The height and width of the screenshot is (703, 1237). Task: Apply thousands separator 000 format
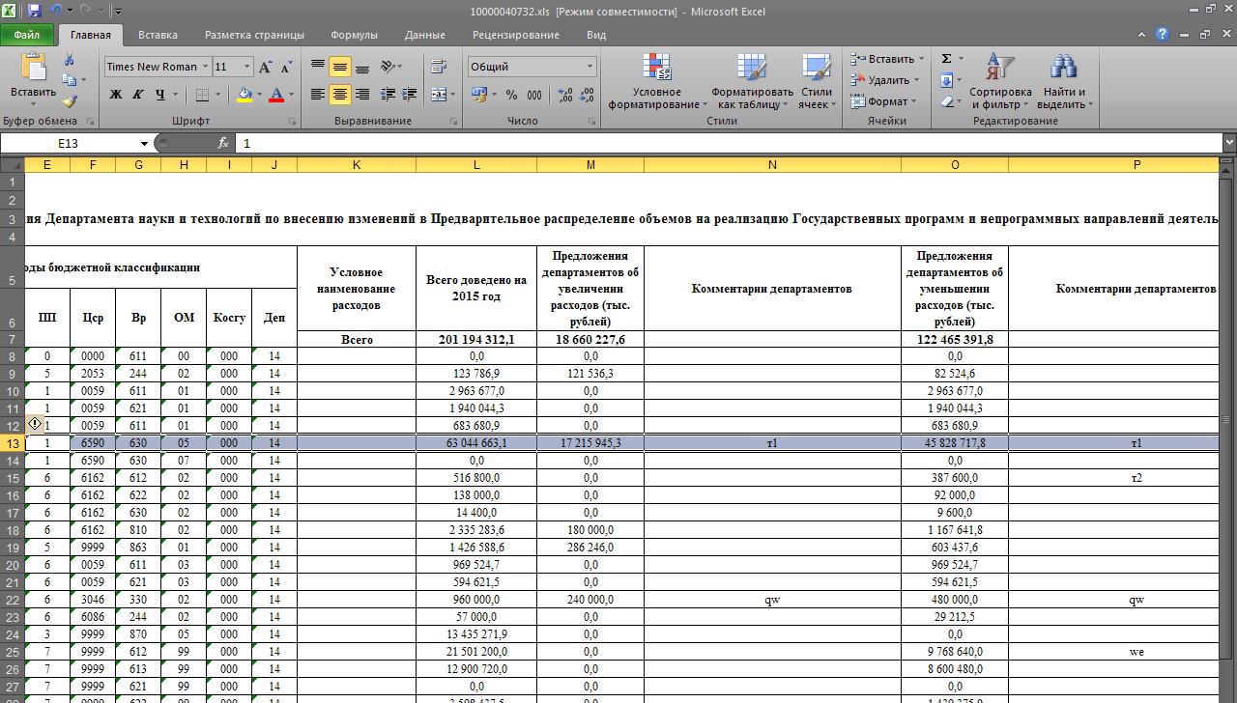coord(534,94)
